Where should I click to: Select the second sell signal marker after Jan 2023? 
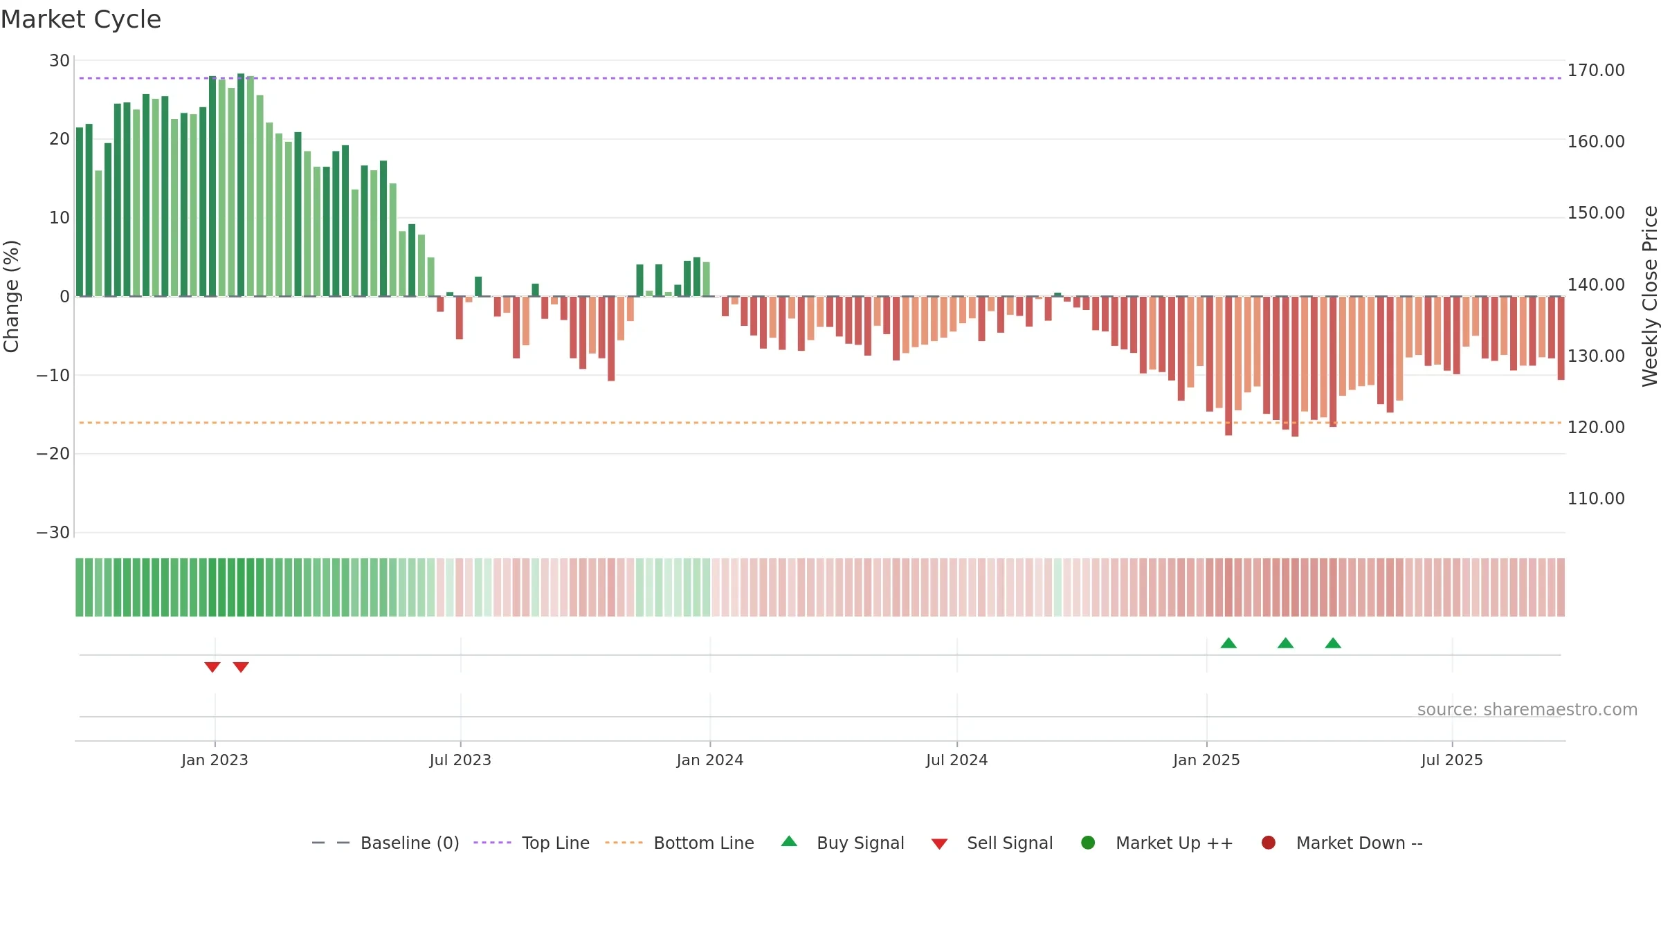[x=241, y=667]
